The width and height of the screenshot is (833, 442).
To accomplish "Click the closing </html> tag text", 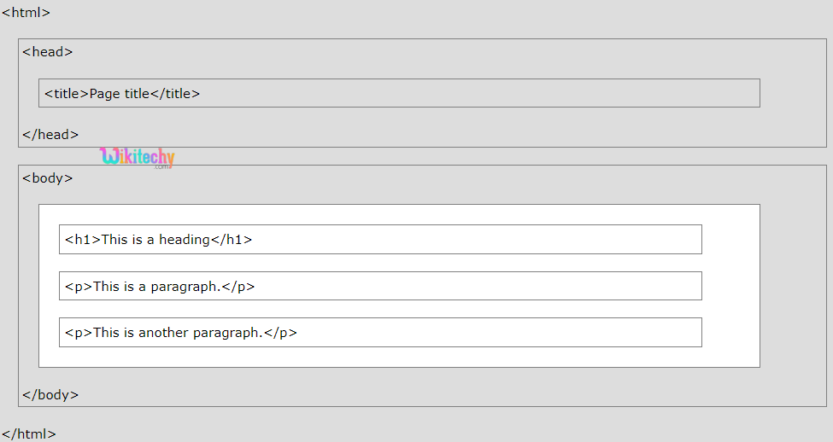I will [x=29, y=433].
